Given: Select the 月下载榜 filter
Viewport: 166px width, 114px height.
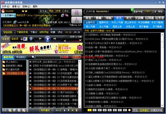Looking at the screenshot, I should point(157,27).
